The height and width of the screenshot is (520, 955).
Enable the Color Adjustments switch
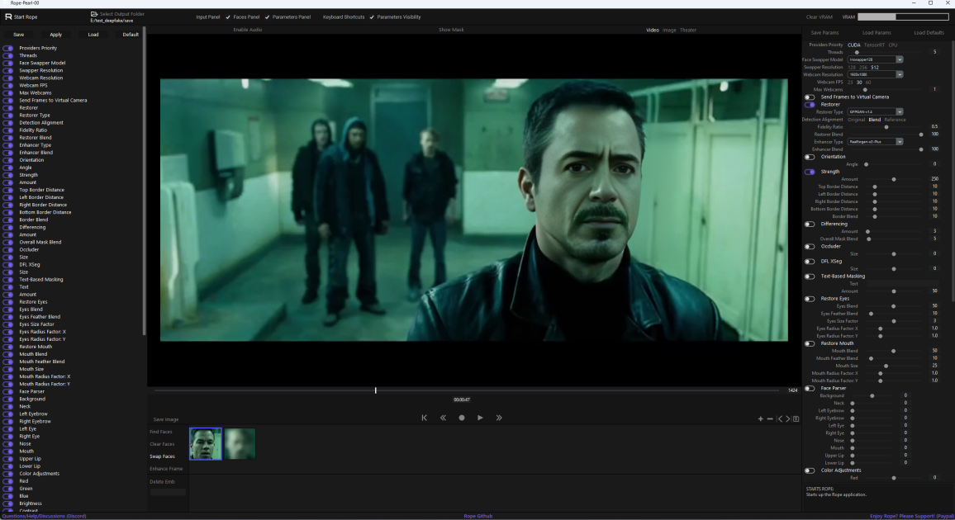tap(810, 470)
